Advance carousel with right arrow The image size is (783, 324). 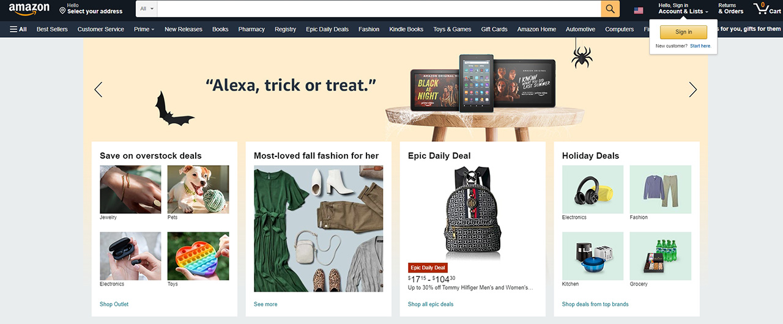click(x=692, y=89)
